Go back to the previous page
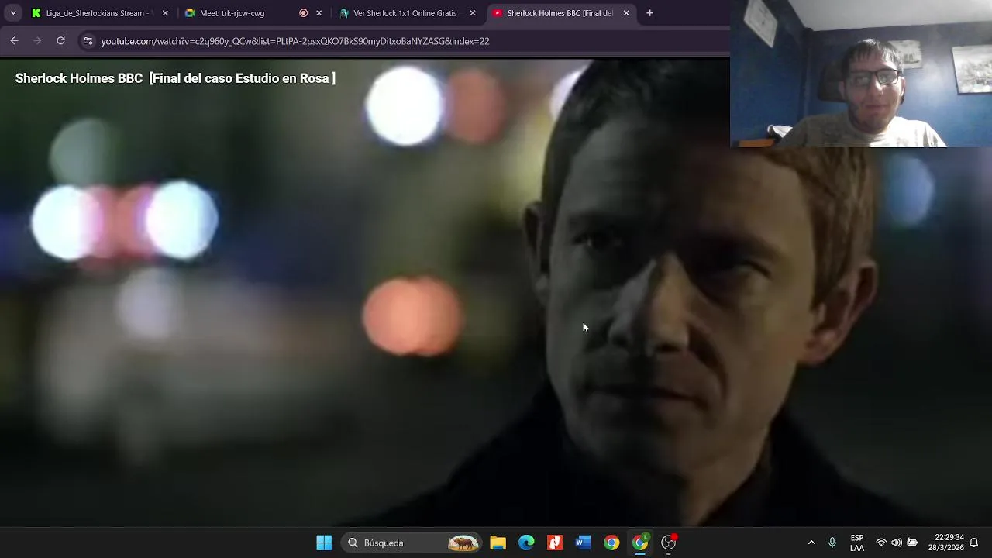Screen dimensions: 992x558 click(x=14, y=41)
